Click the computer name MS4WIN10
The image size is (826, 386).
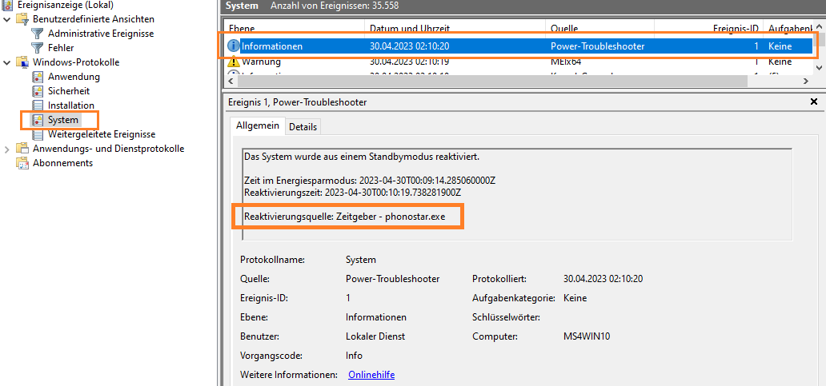pos(587,336)
